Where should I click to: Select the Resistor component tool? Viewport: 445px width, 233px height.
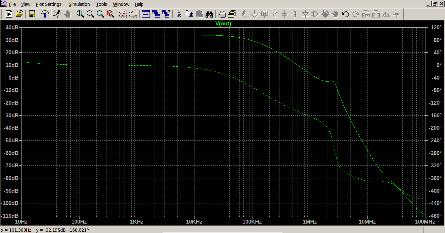coord(275,14)
